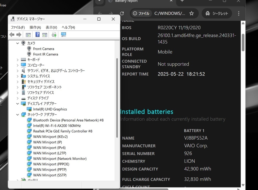Open the ヘルプ(H) menu
Image resolution: width=258 pixels, height=190 pixels.
[x=68, y=27]
